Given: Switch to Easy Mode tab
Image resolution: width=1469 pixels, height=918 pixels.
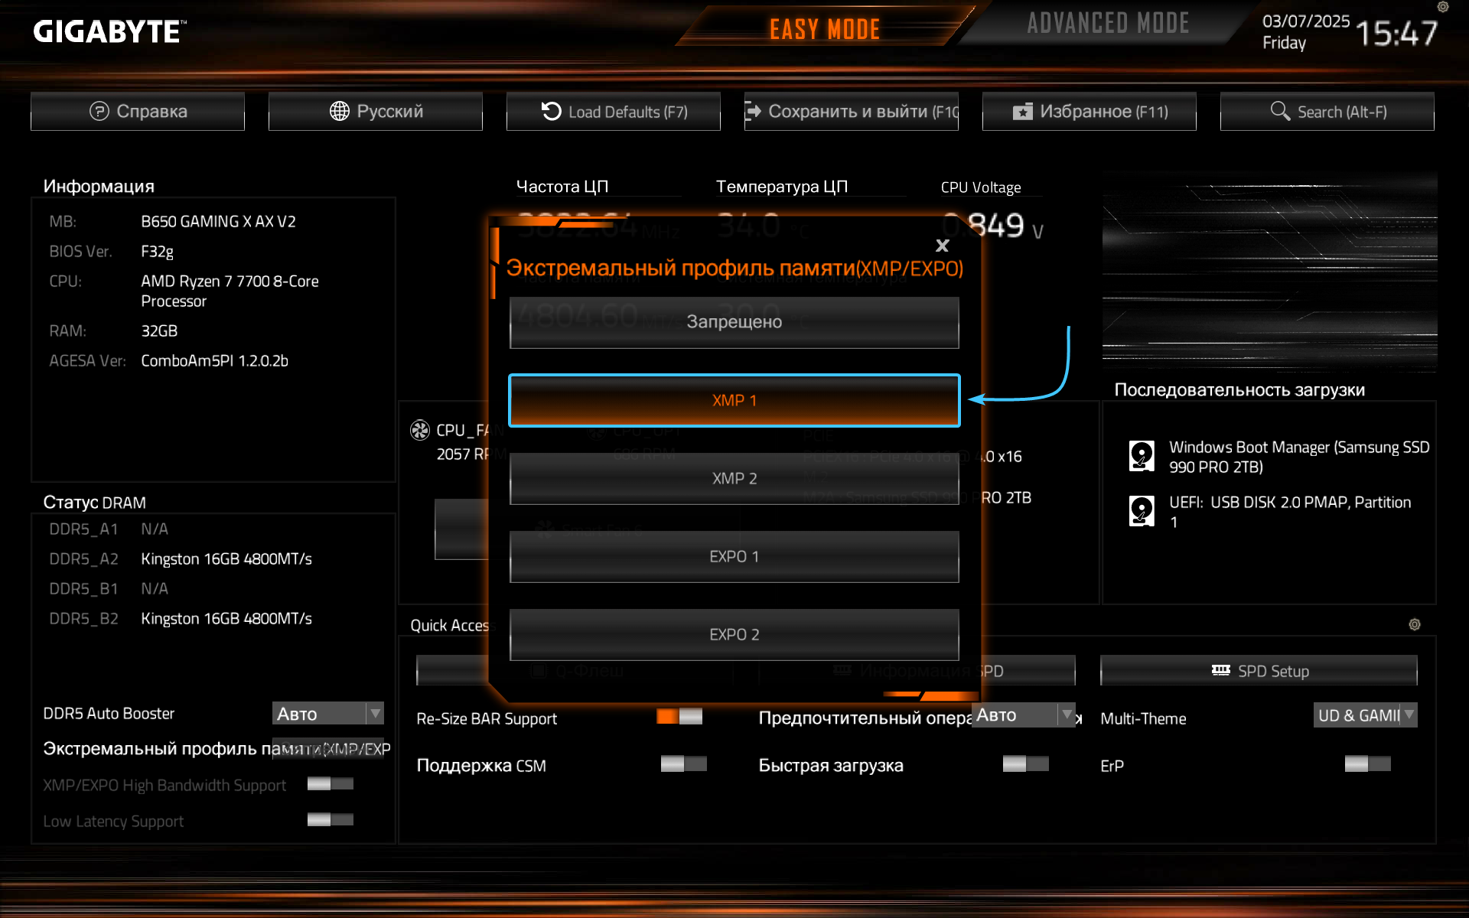Looking at the screenshot, I should click(x=824, y=29).
